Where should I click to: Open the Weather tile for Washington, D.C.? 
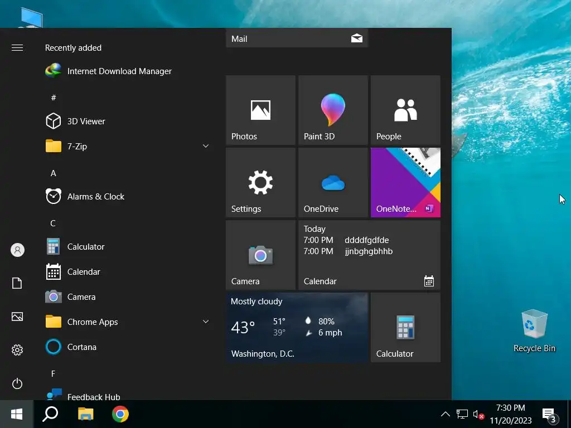(297, 328)
